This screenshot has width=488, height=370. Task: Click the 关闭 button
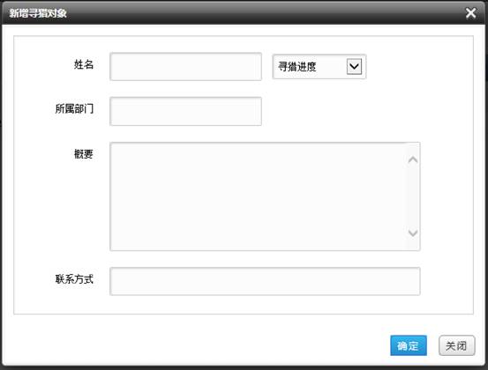(x=457, y=345)
